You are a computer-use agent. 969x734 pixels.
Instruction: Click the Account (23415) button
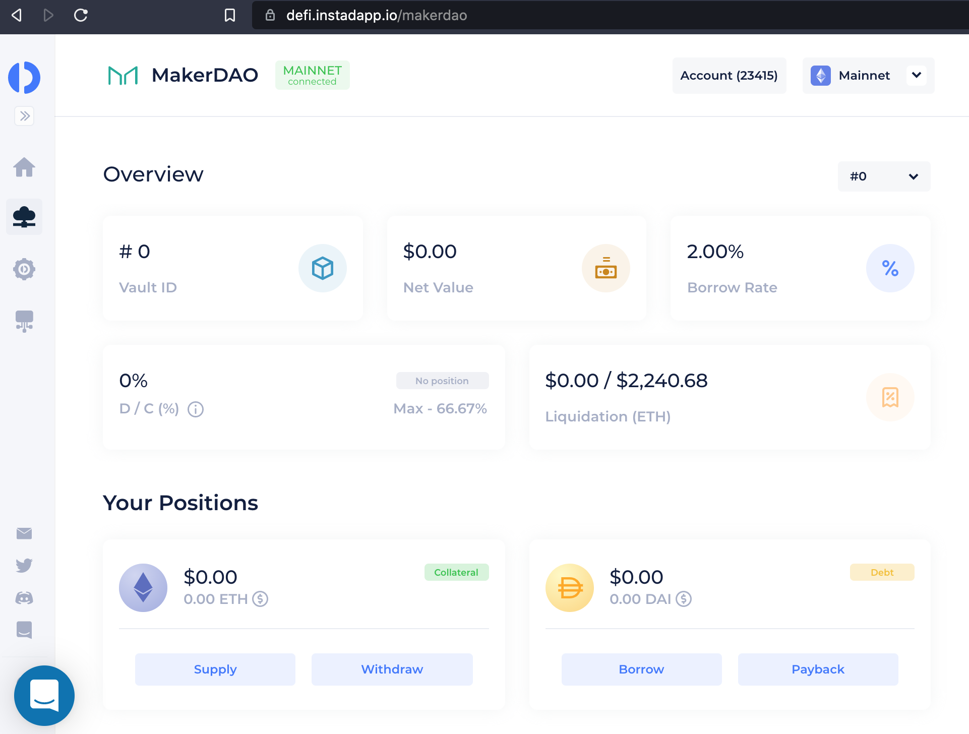point(729,76)
